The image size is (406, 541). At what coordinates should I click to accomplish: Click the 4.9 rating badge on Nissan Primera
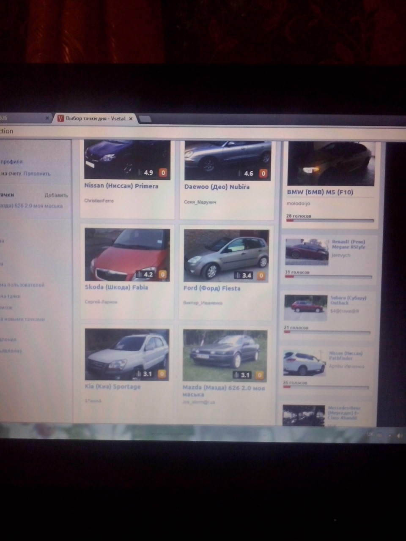(x=145, y=172)
